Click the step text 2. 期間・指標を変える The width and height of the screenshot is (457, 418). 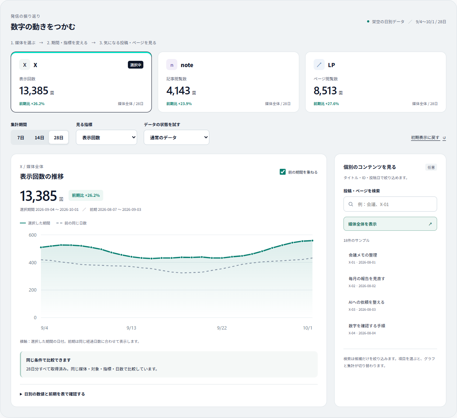pos(67,43)
